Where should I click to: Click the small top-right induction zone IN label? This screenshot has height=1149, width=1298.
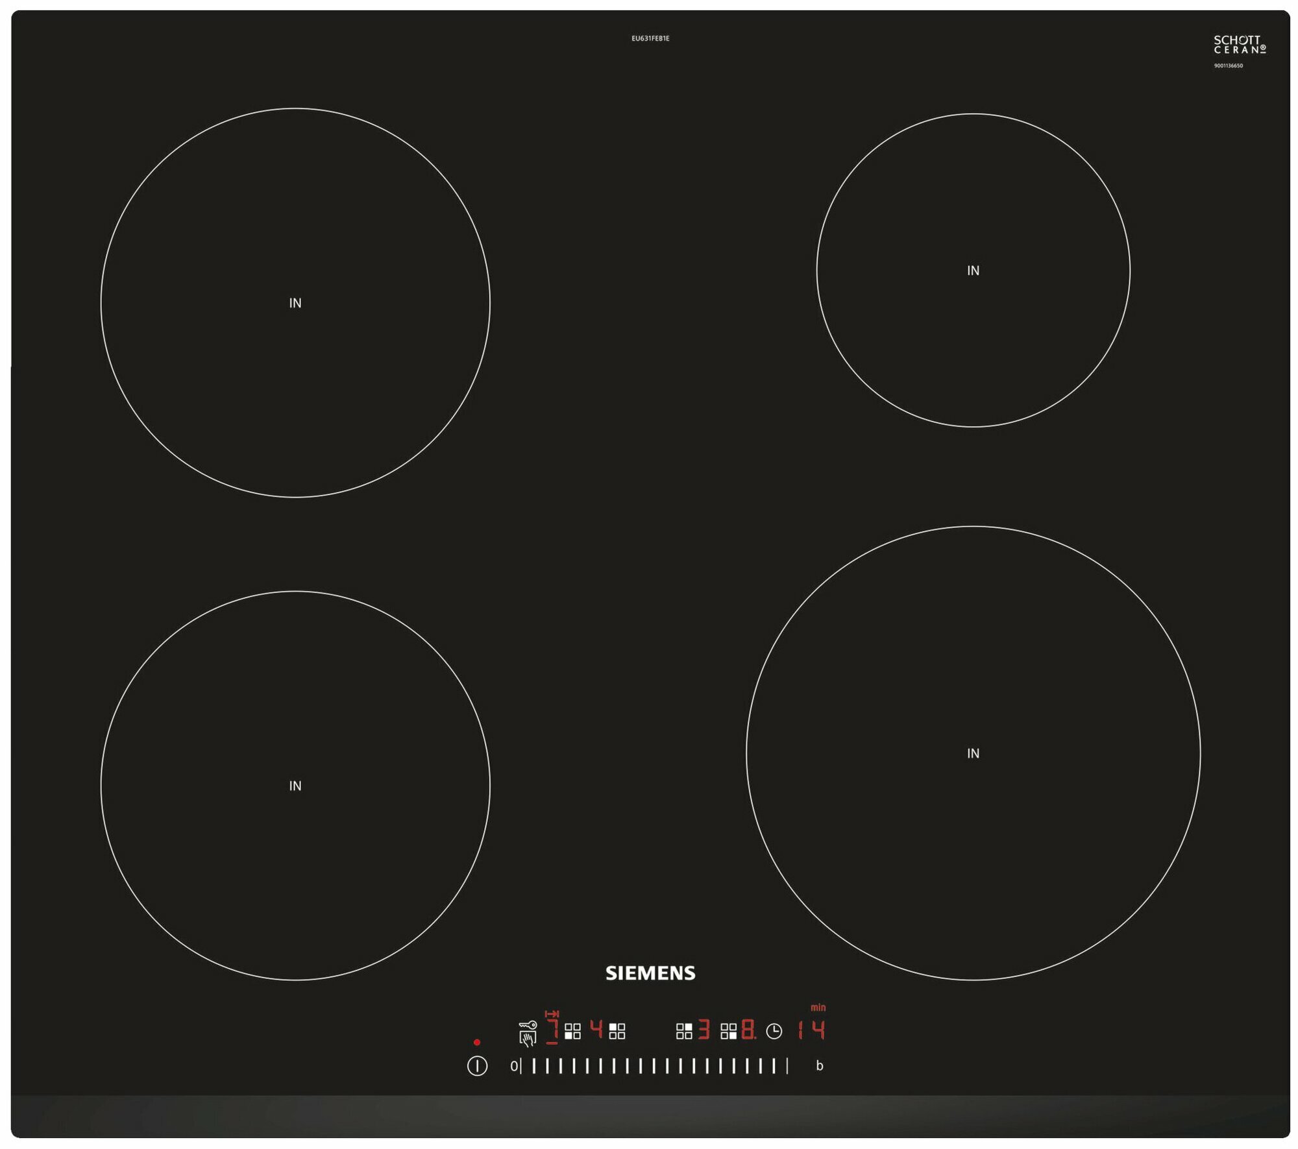[973, 271]
